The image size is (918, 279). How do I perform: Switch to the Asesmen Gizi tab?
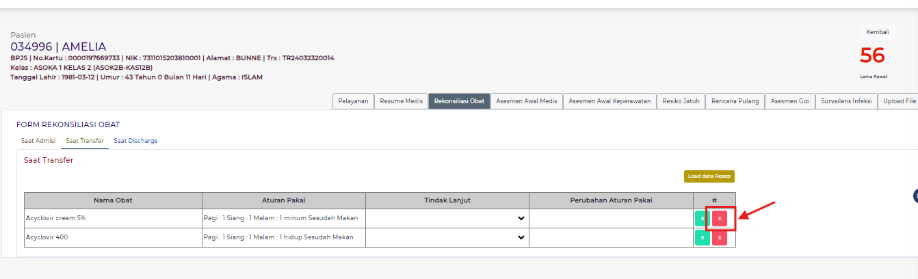[x=790, y=101]
